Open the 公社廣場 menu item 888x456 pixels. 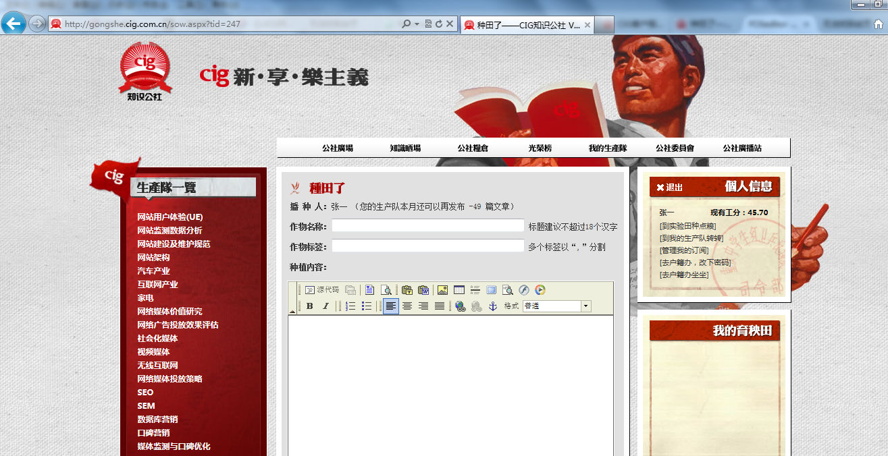338,148
